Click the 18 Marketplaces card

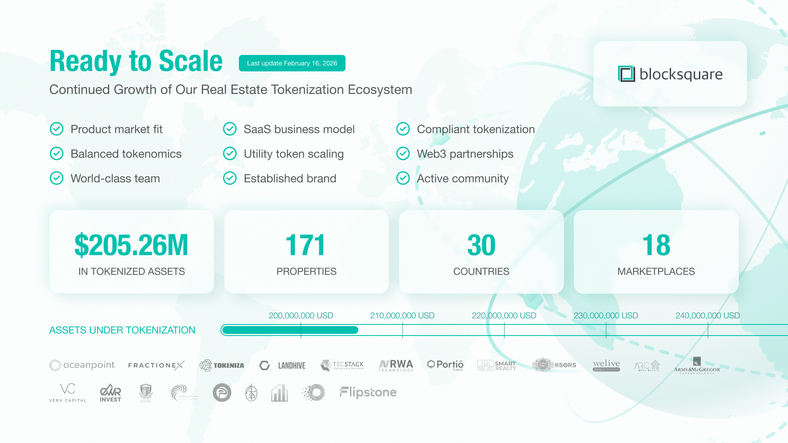(656, 251)
